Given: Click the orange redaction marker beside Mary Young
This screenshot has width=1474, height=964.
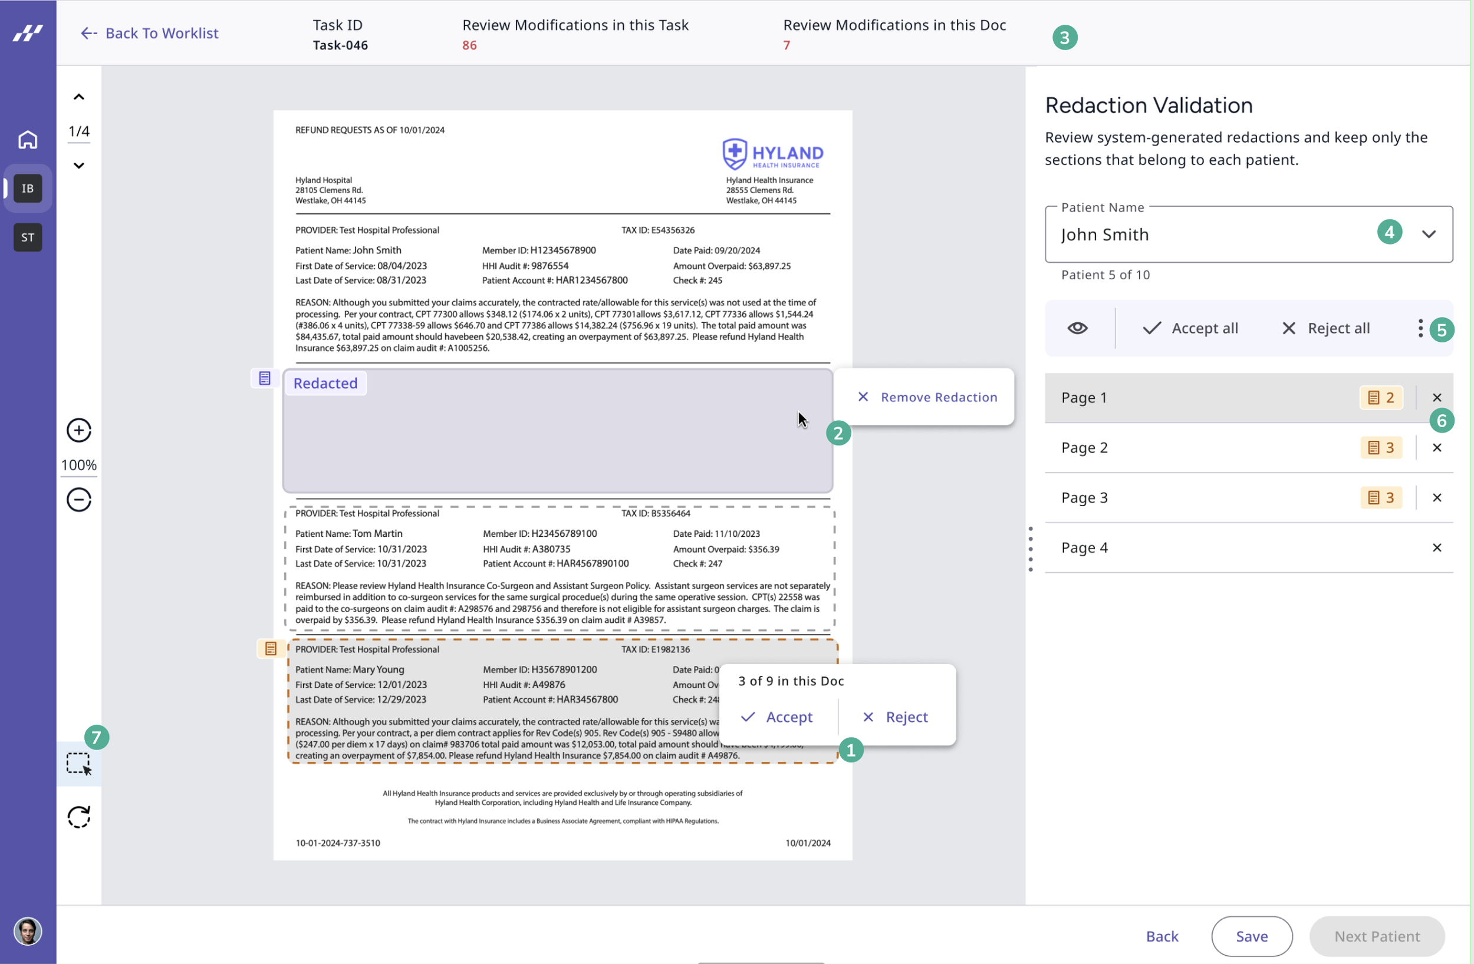Looking at the screenshot, I should pyautogui.click(x=271, y=648).
